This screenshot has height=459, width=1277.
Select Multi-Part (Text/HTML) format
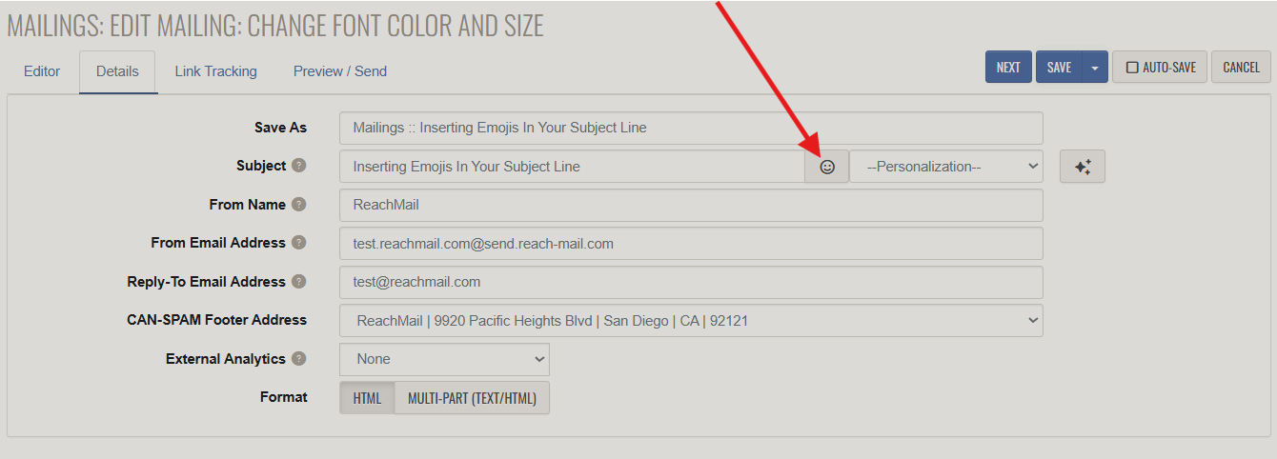coord(472,398)
